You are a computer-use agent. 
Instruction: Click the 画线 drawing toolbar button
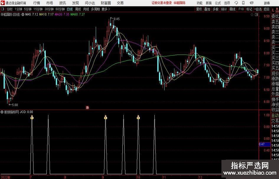pyautogui.click(x=232, y=9)
